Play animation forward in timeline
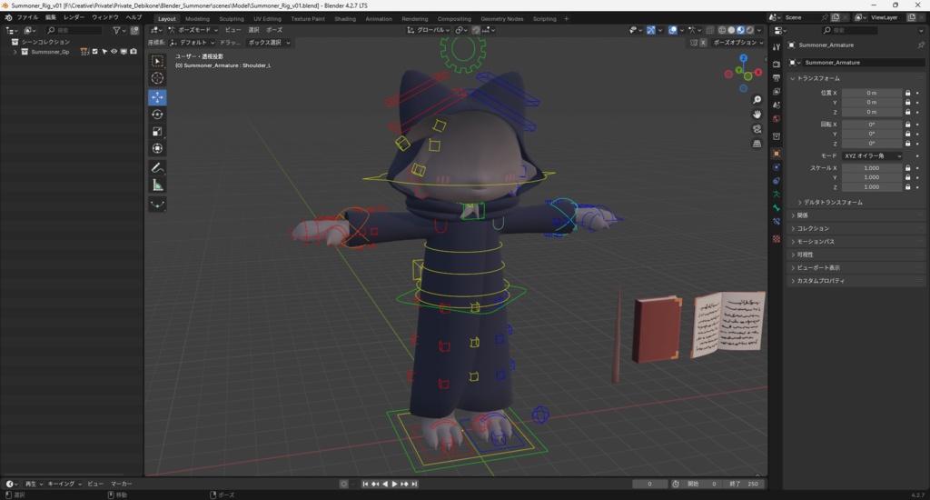The image size is (930, 500). coord(395,484)
